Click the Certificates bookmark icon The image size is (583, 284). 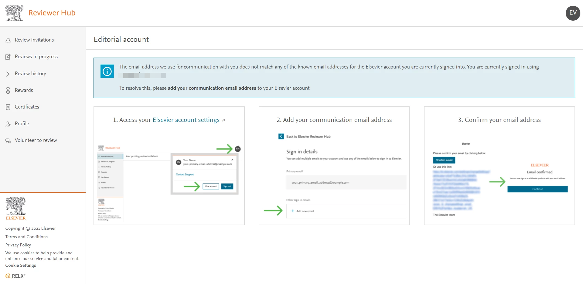[8, 107]
